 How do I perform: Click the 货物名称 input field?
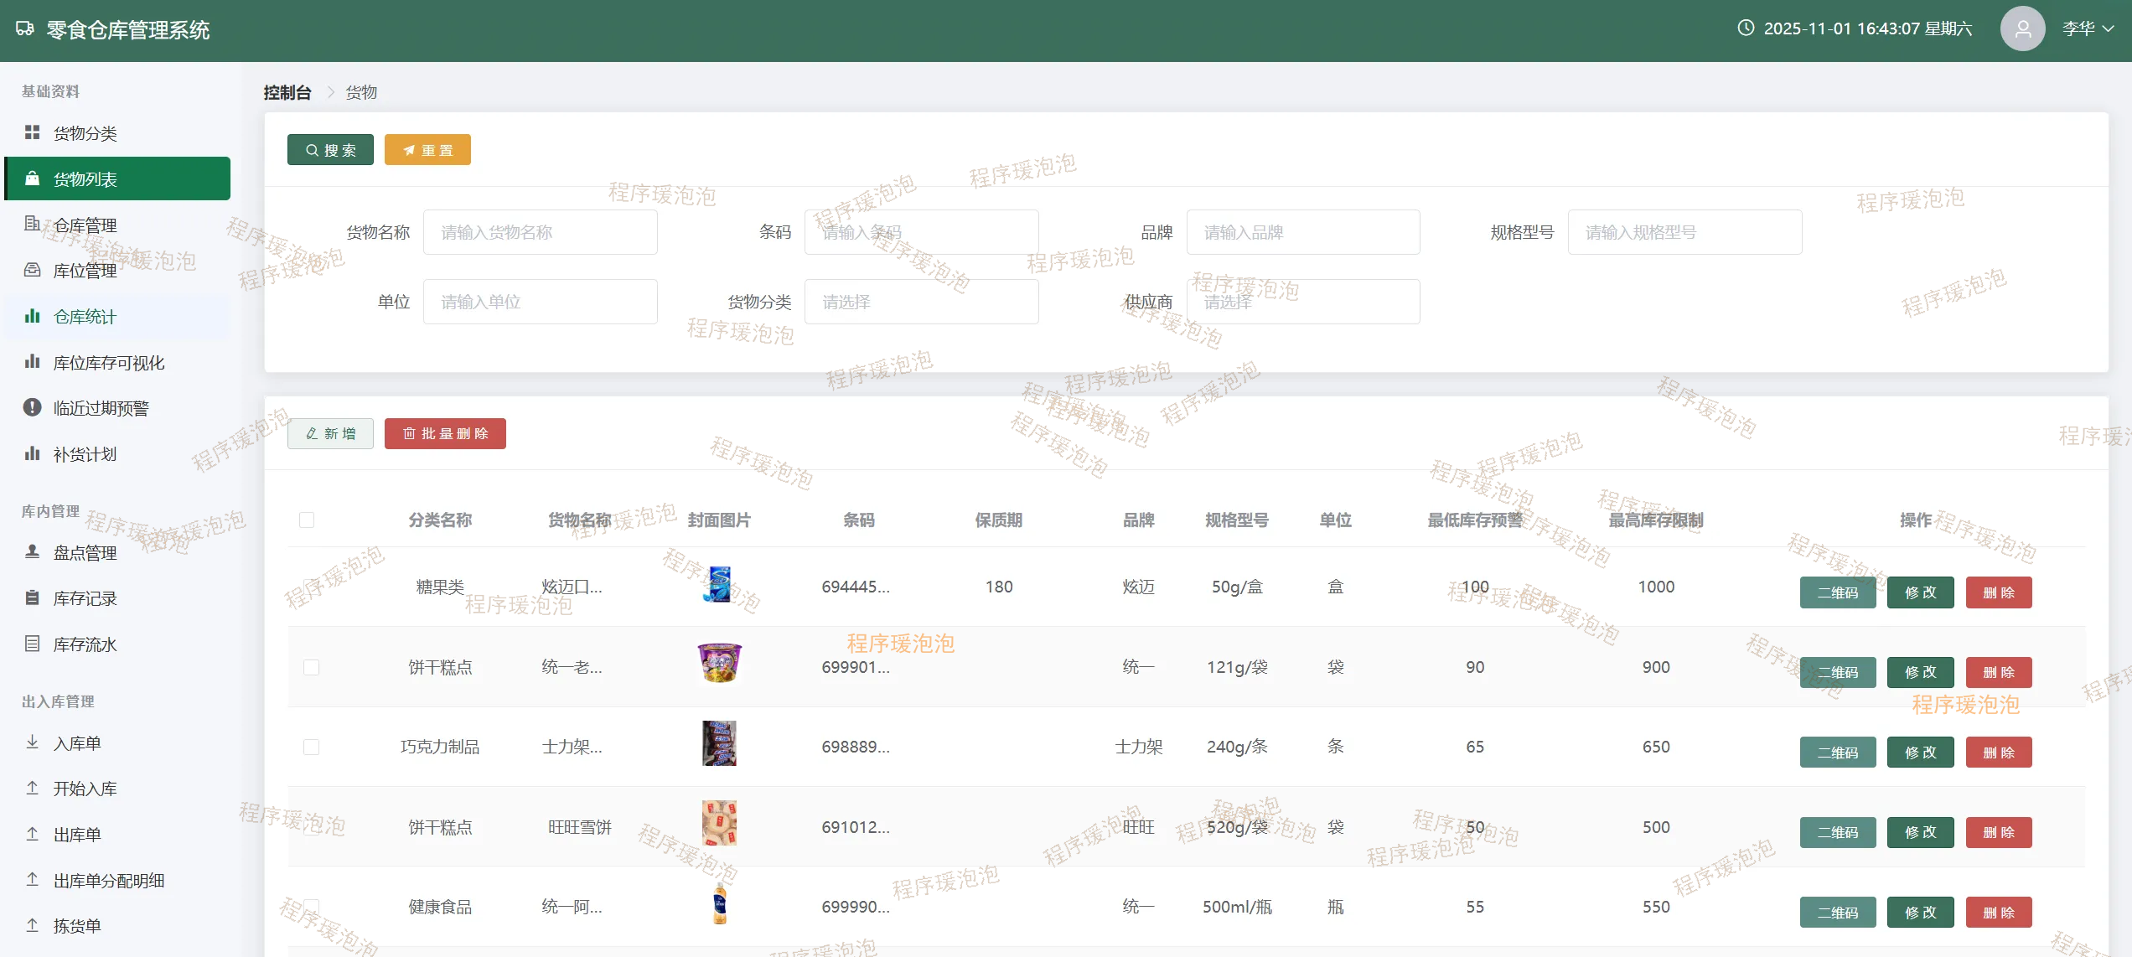coord(540,232)
